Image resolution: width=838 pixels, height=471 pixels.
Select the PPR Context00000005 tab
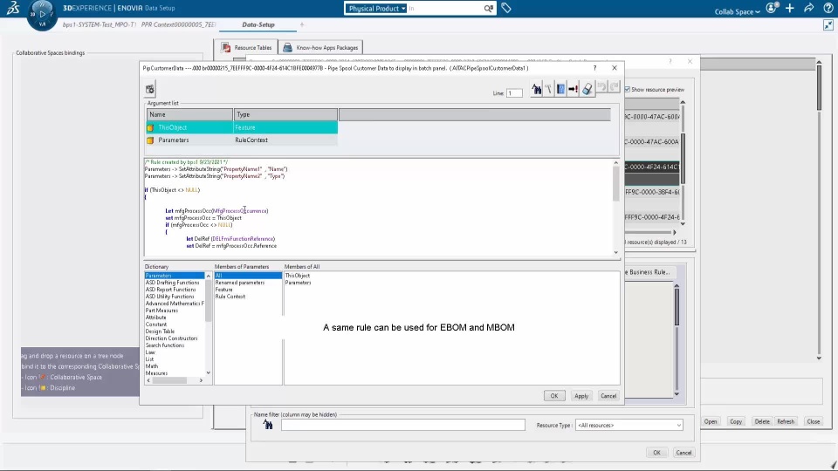[178, 24]
